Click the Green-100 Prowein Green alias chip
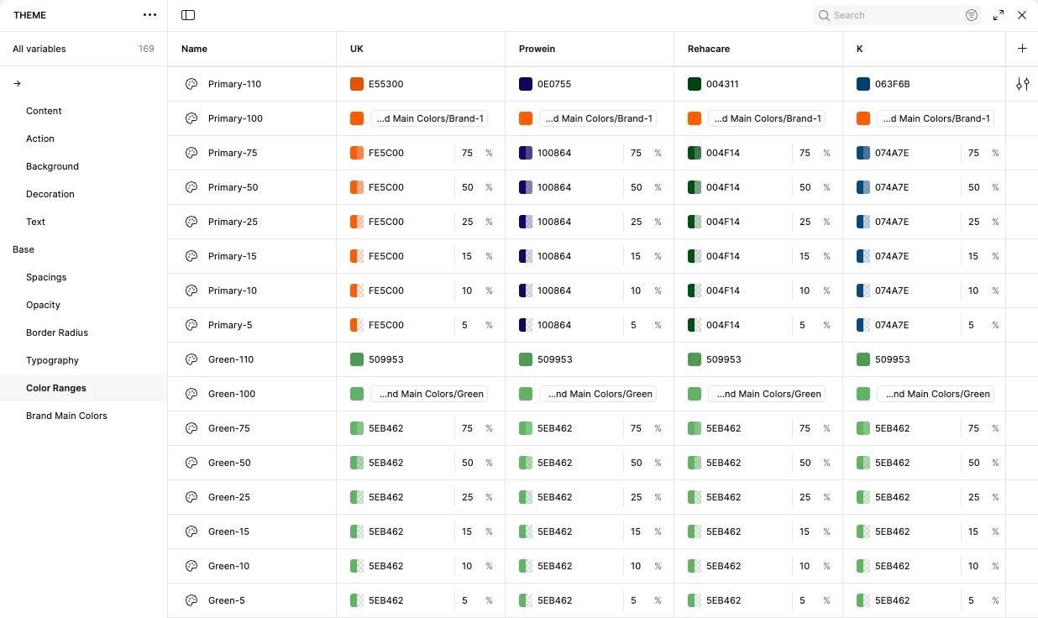Screen dimensions: 1038x618 pyautogui.click(x=598, y=394)
